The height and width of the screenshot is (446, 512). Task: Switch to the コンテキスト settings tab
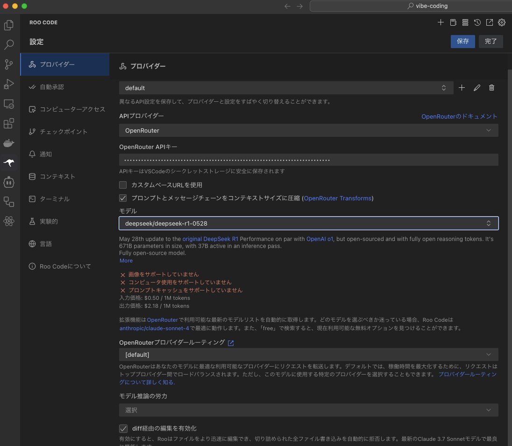65,177
